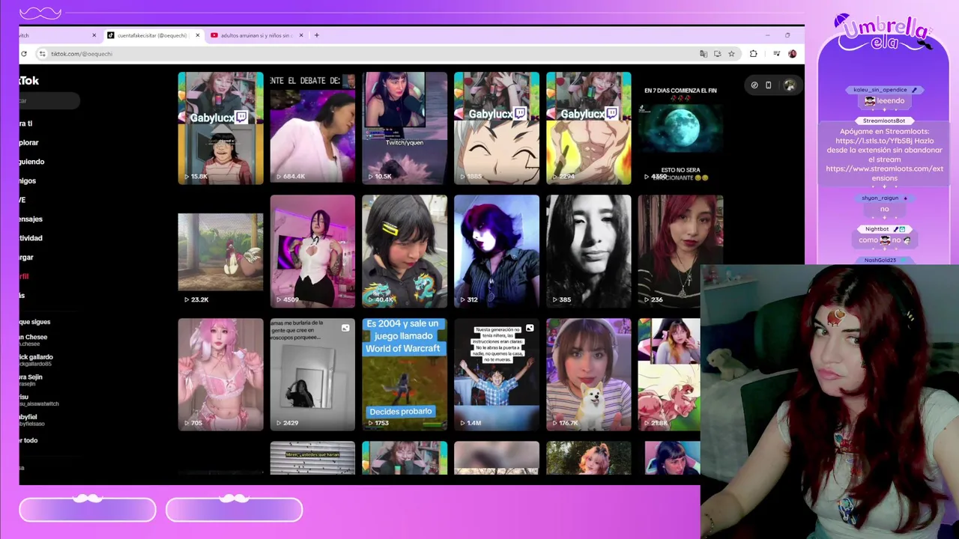Open the Nuestra generación post with 1.4M views
959x539 pixels.
pyautogui.click(x=497, y=374)
